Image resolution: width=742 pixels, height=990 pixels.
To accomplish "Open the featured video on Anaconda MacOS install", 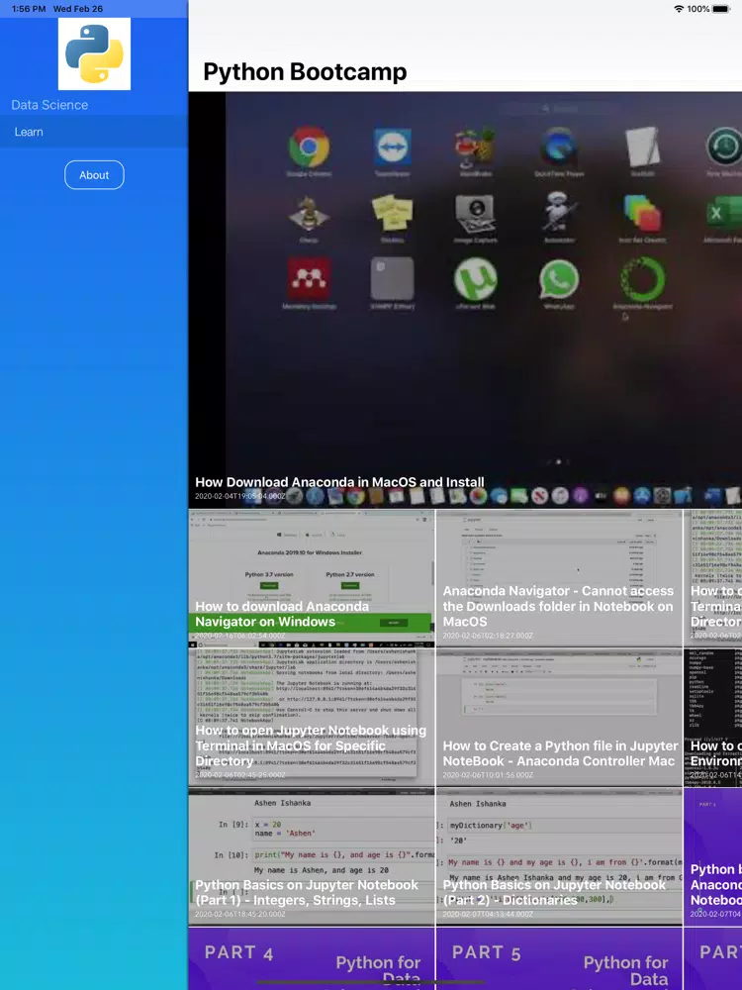I will 465,300.
